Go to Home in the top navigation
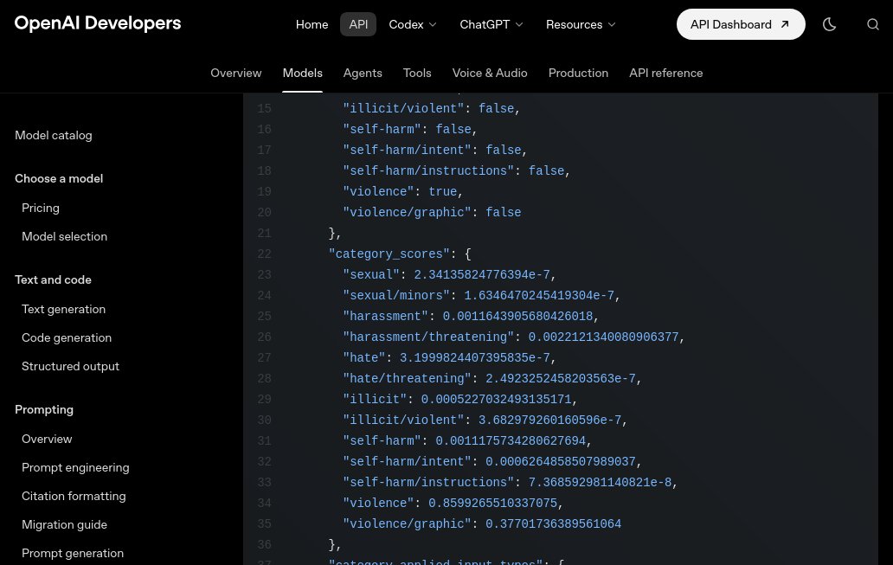 point(312,24)
